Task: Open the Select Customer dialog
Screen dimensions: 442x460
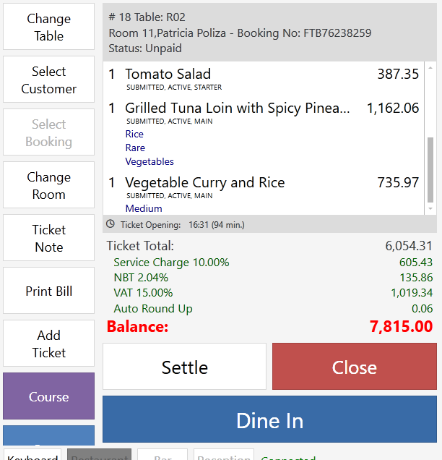Action: pos(48,80)
